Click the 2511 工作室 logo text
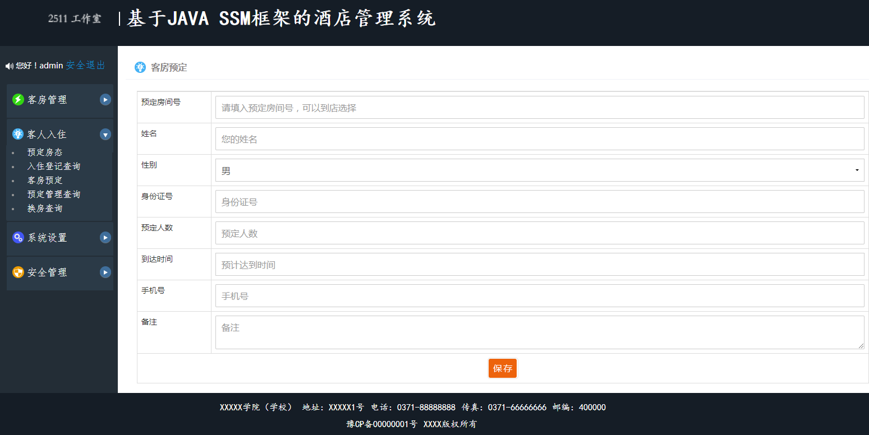 pos(75,18)
